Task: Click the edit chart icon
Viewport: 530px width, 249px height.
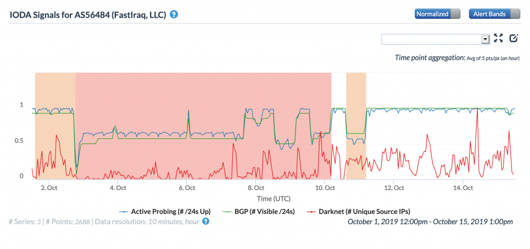Action: [513, 38]
